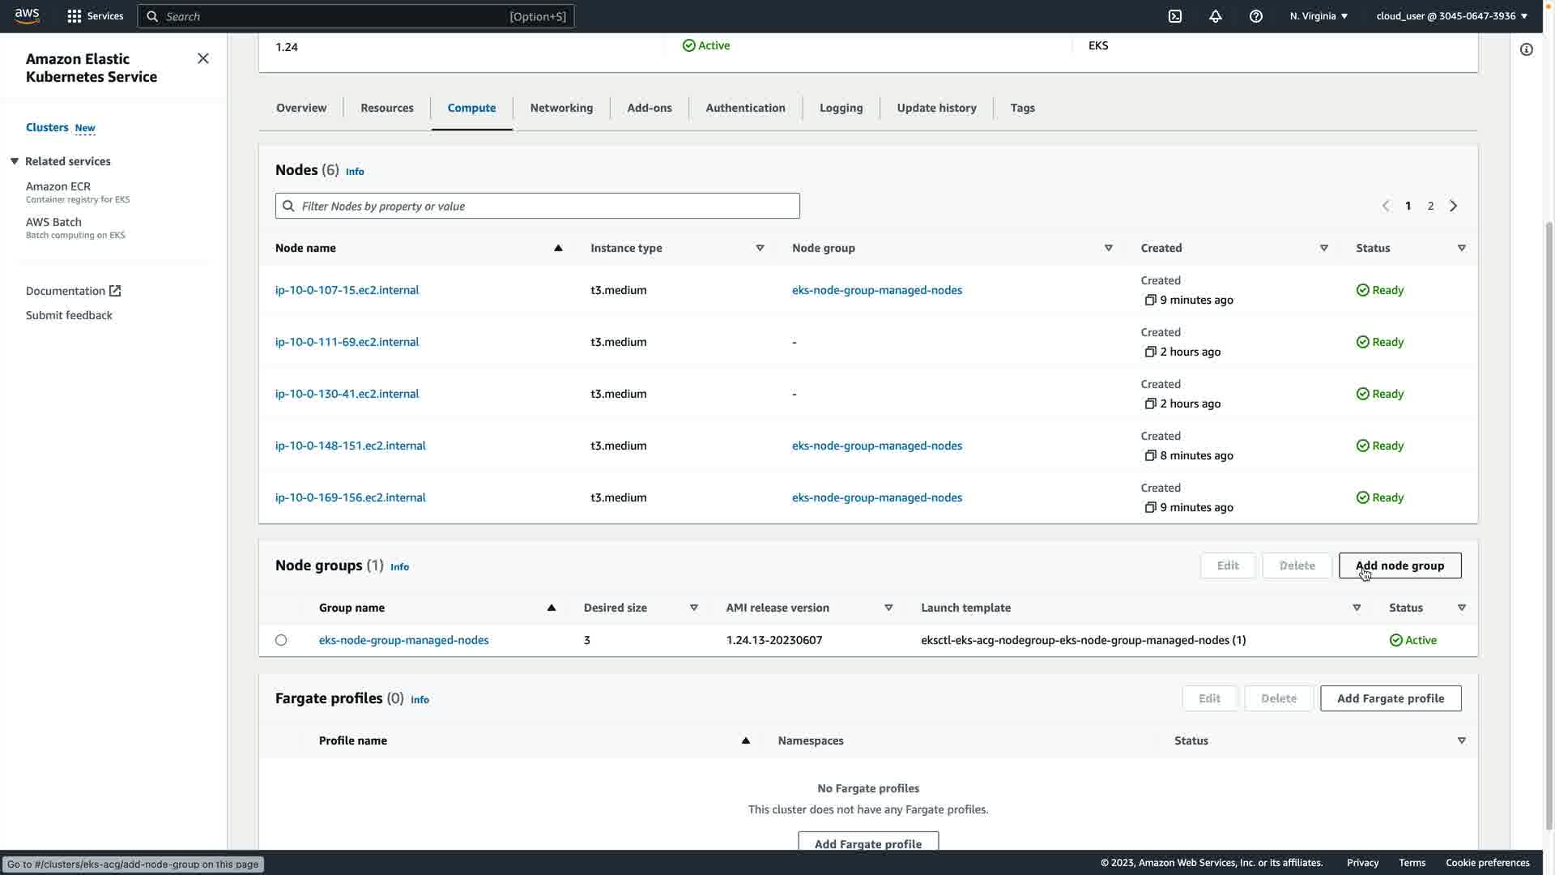The width and height of the screenshot is (1555, 875).
Task: Click the AWS logo home icon
Action: [27, 16]
